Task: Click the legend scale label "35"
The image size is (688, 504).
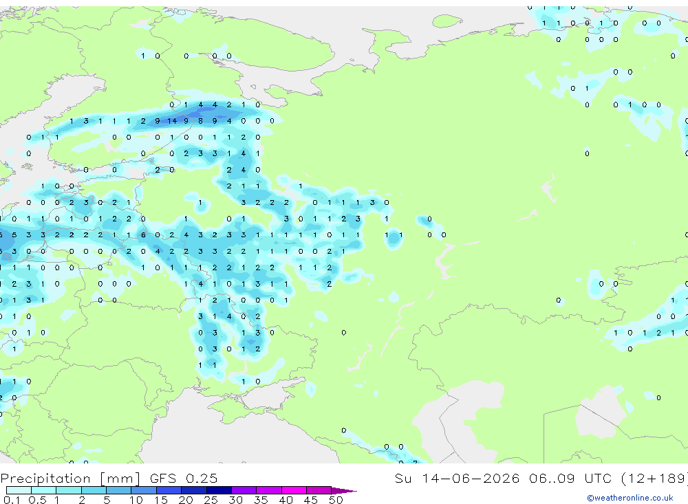Action: [261, 500]
